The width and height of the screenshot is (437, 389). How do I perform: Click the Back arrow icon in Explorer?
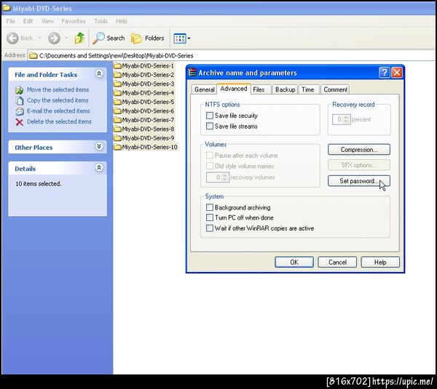coord(12,38)
